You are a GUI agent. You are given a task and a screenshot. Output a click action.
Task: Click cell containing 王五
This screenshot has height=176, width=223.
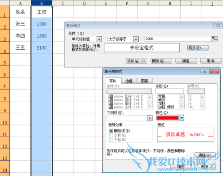tap(20, 48)
